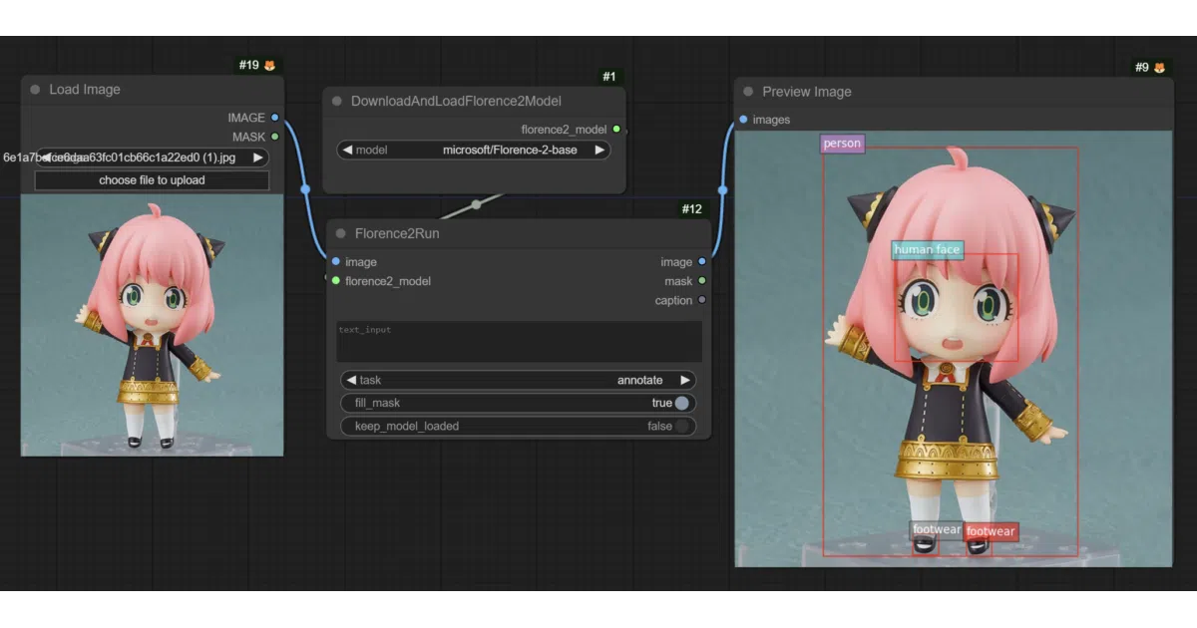Open the image filename selector dropdown

pyautogui.click(x=152, y=157)
